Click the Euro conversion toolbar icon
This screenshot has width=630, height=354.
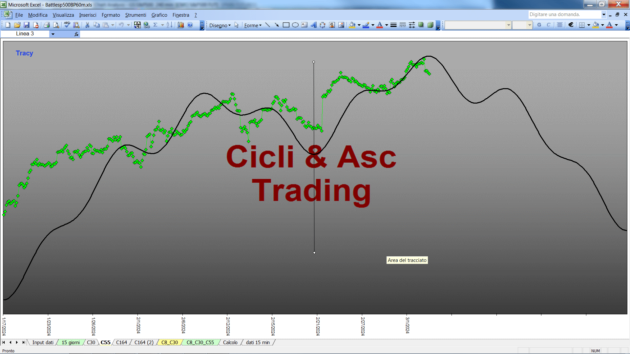coord(137,25)
